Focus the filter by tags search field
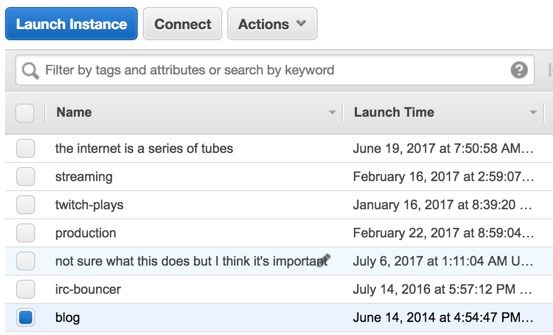Image resolution: width=553 pixels, height=335 pixels. [x=271, y=70]
